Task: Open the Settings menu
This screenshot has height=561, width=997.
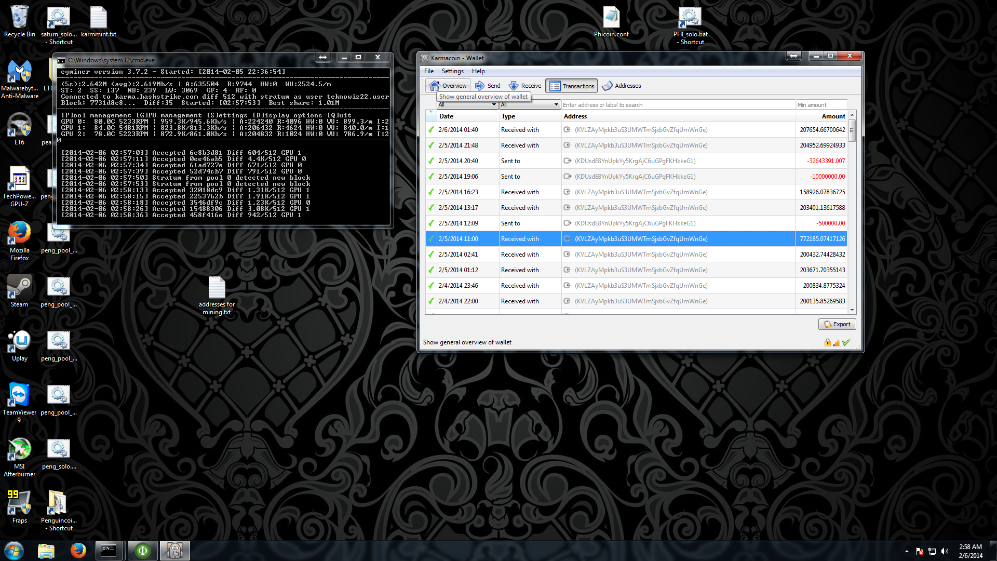Action: 452,71
